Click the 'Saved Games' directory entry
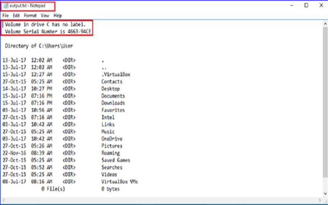The width and height of the screenshot is (328, 205). click(x=116, y=160)
